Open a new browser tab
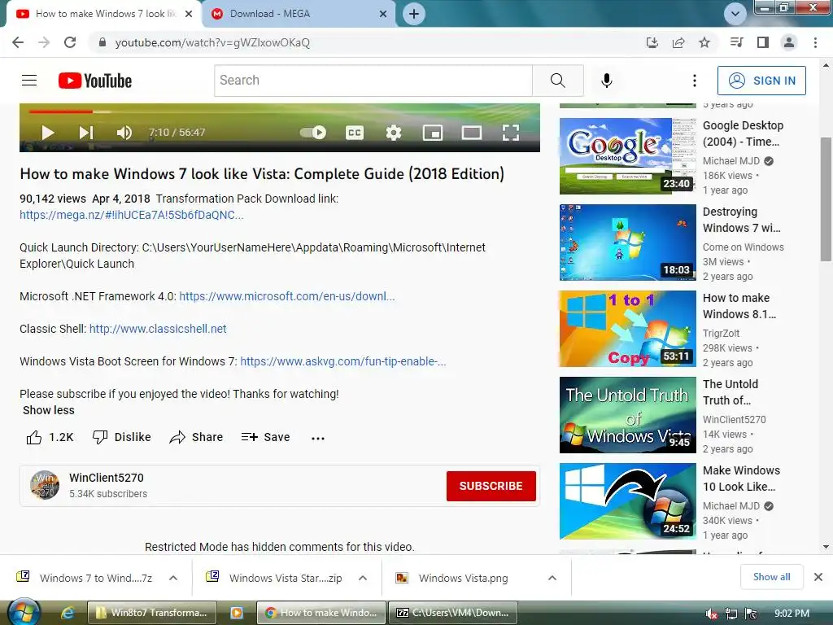Screen dimensions: 833x625 pyautogui.click(x=414, y=14)
